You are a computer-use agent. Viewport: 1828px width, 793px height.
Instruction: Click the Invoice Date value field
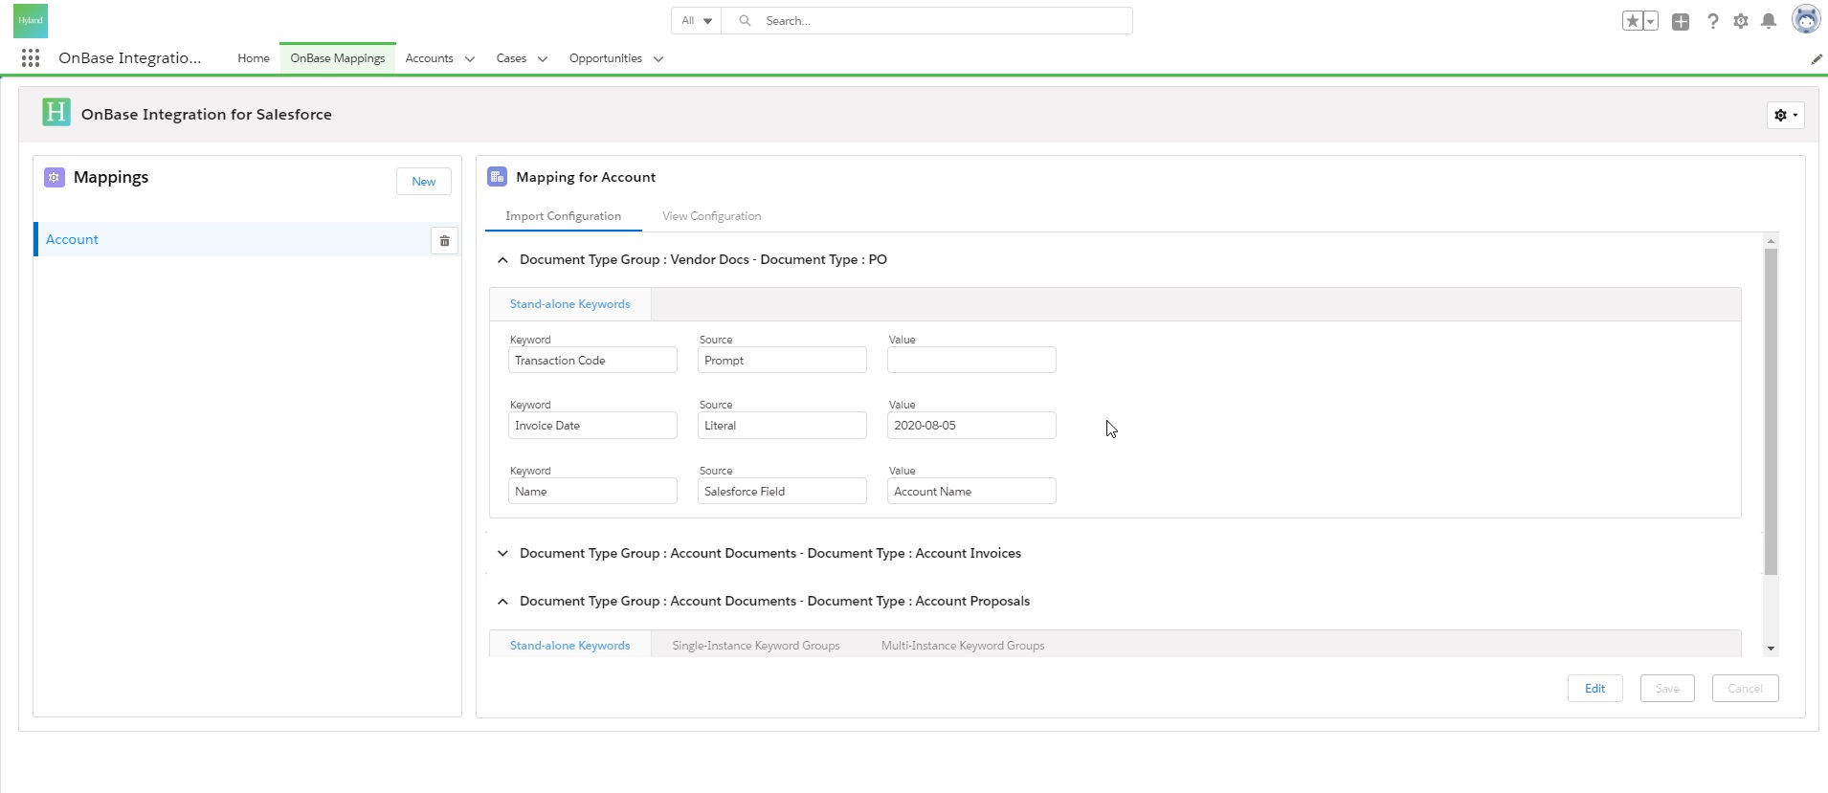(970, 426)
